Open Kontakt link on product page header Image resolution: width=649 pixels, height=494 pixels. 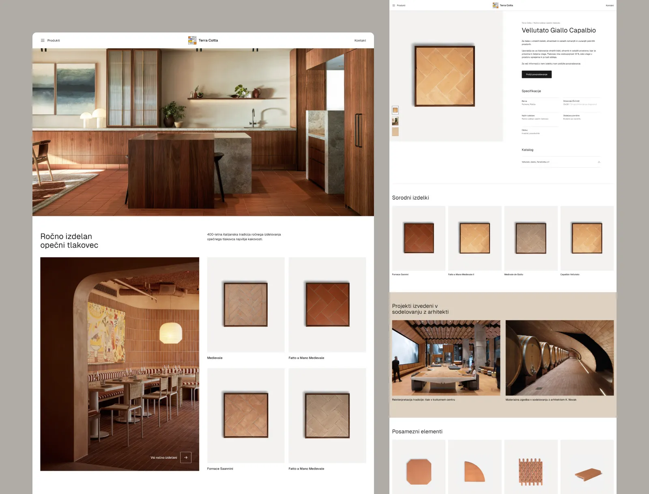pos(609,6)
